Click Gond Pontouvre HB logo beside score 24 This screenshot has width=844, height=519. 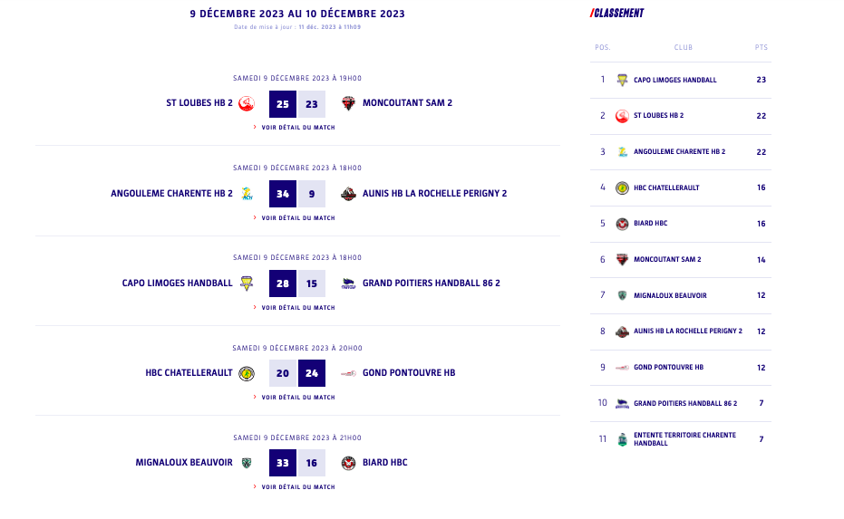point(348,373)
